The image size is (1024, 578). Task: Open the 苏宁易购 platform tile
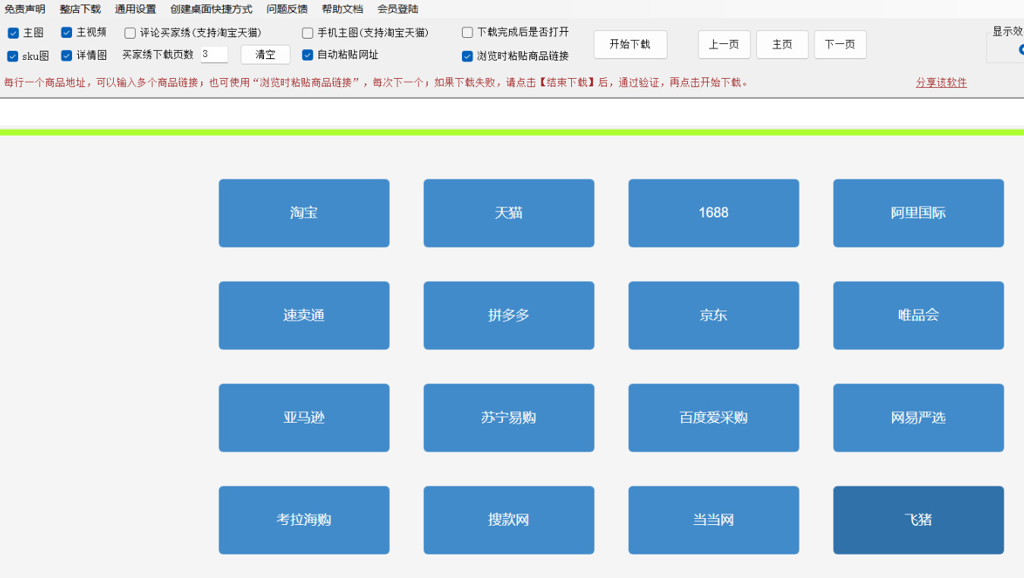click(x=509, y=417)
